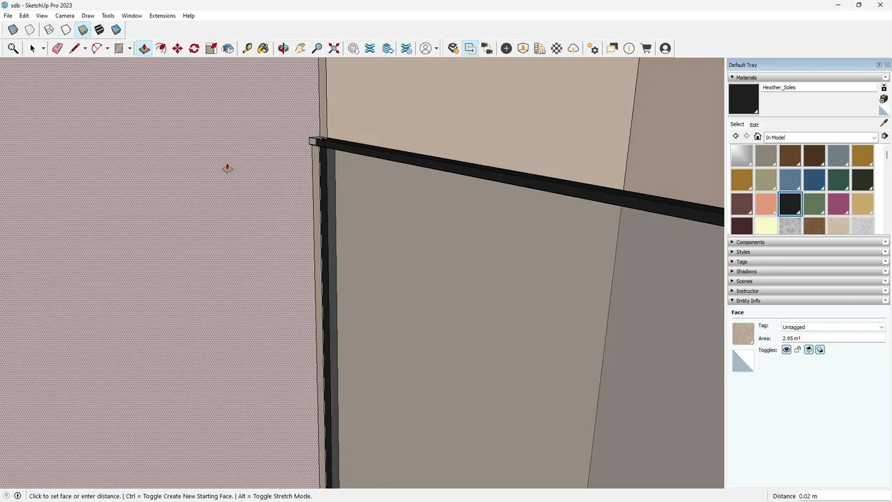The height and width of the screenshot is (502, 892).
Task: Open the Window menu
Action: tap(132, 15)
